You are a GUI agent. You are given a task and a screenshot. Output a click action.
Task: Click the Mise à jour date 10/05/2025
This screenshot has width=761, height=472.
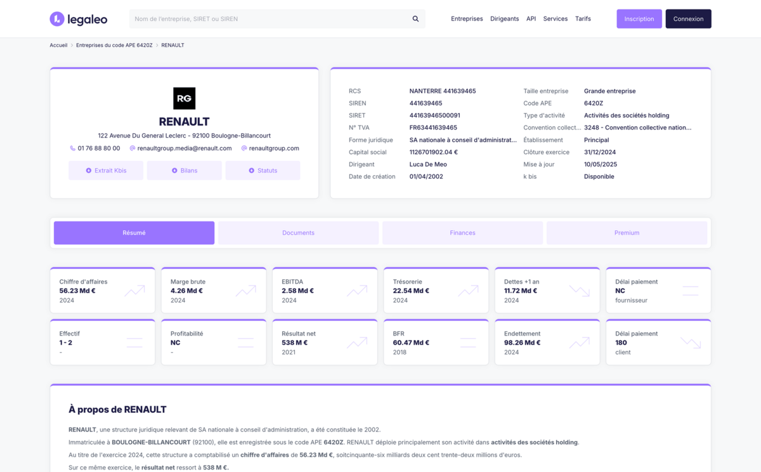click(601, 164)
